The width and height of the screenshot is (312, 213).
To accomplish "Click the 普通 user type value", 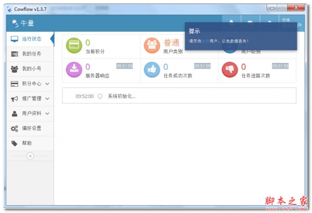I will click(172, 43).
